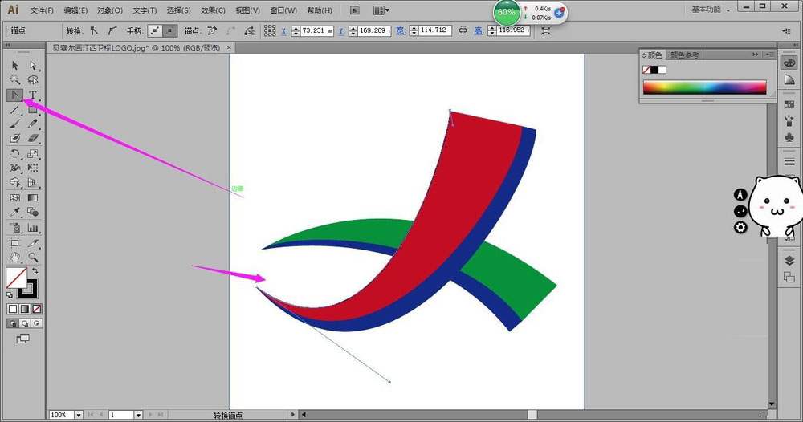Image resolution: width=803 pixels, height=422 pixels.
Task: Choose the Mesh tool
Action: 14,198
